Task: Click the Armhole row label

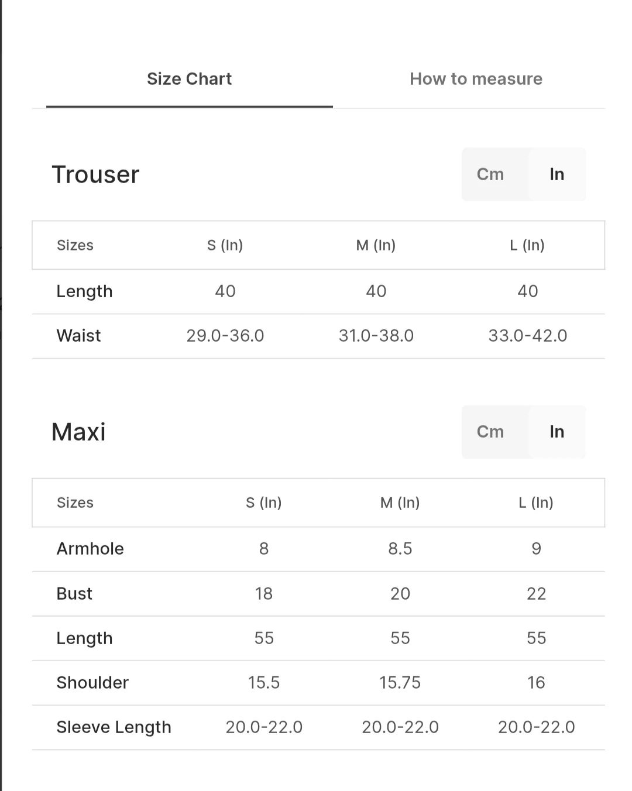Action: coord(90,549)
